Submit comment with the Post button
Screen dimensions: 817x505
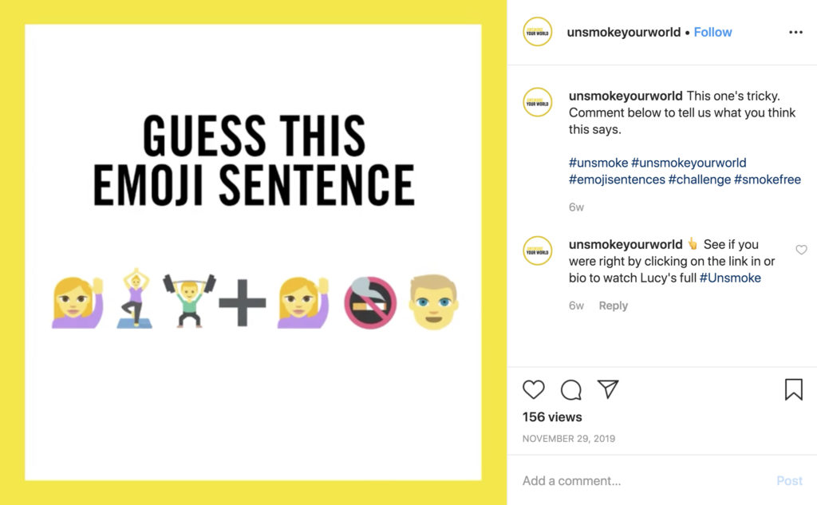coord(789,480)
